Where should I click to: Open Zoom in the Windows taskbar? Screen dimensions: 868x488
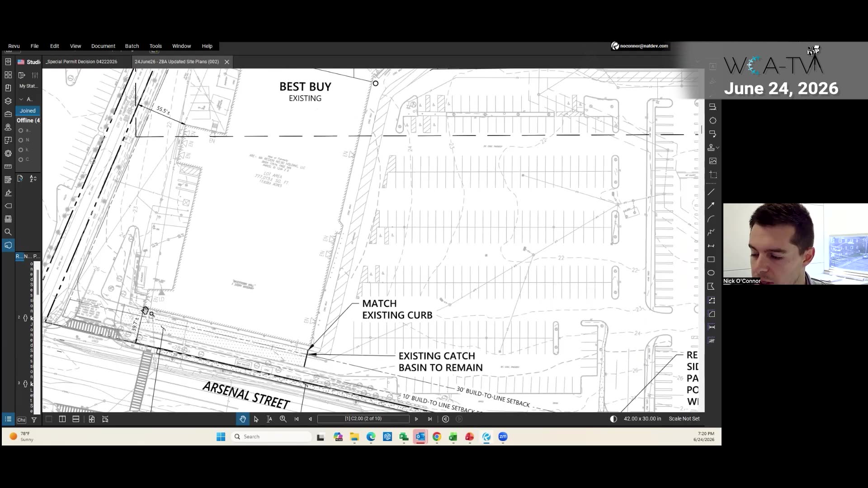503,436
